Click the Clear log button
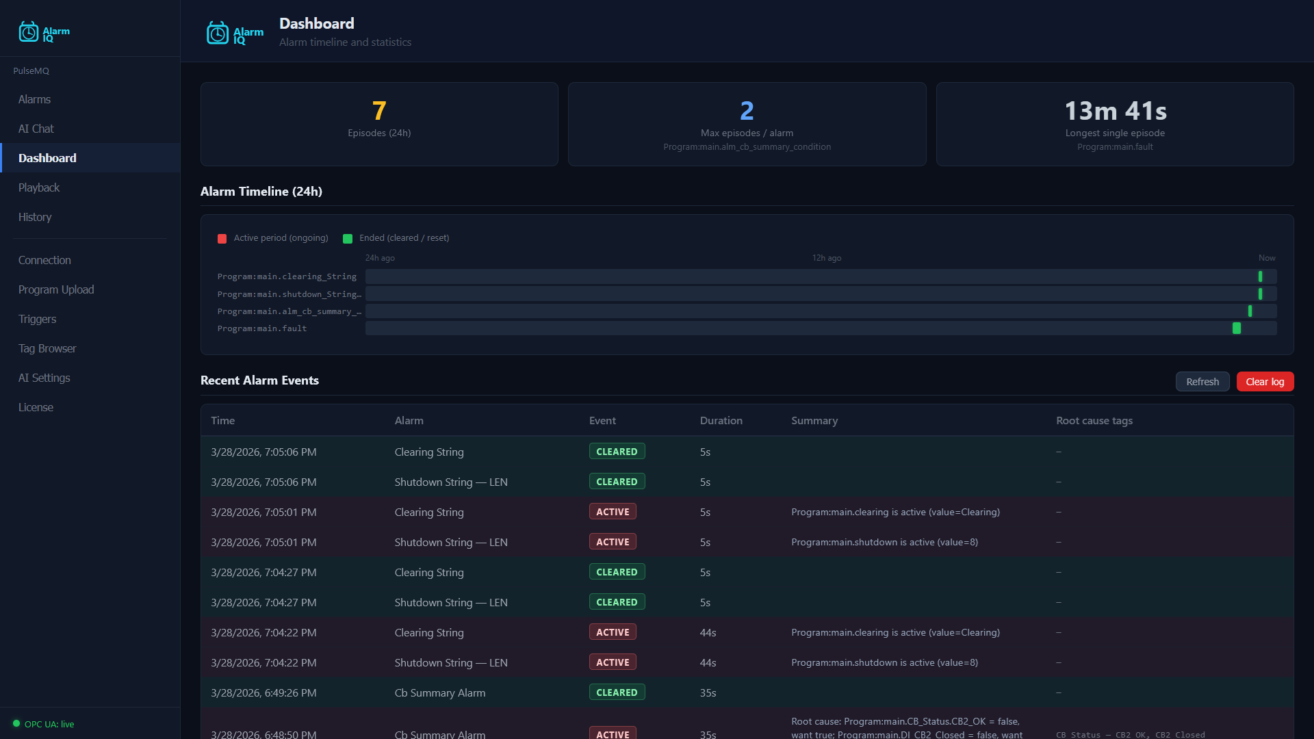 click(1265, 381)
